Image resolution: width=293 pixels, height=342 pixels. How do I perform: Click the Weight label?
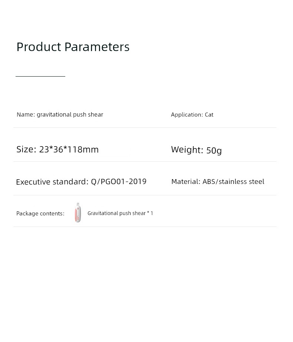point(187,150)
